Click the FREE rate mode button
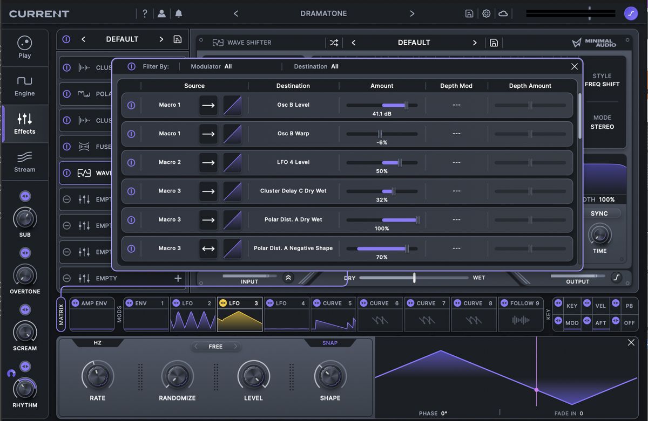The image size is (648, 421). [x=215, y=347]
